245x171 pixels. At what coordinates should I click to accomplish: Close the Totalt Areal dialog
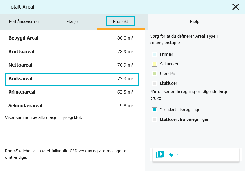(236, 7)
